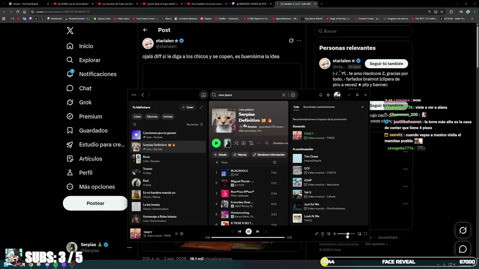Select queue item The Chase

coord(329,158)
